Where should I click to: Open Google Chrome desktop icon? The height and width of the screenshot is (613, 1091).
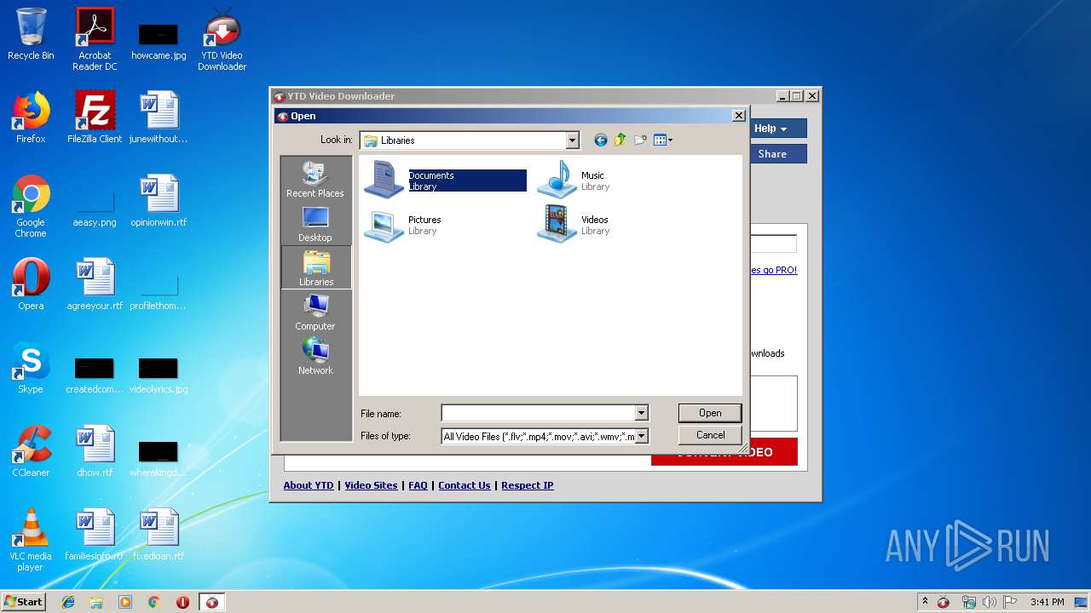click(x=31, y=206)
